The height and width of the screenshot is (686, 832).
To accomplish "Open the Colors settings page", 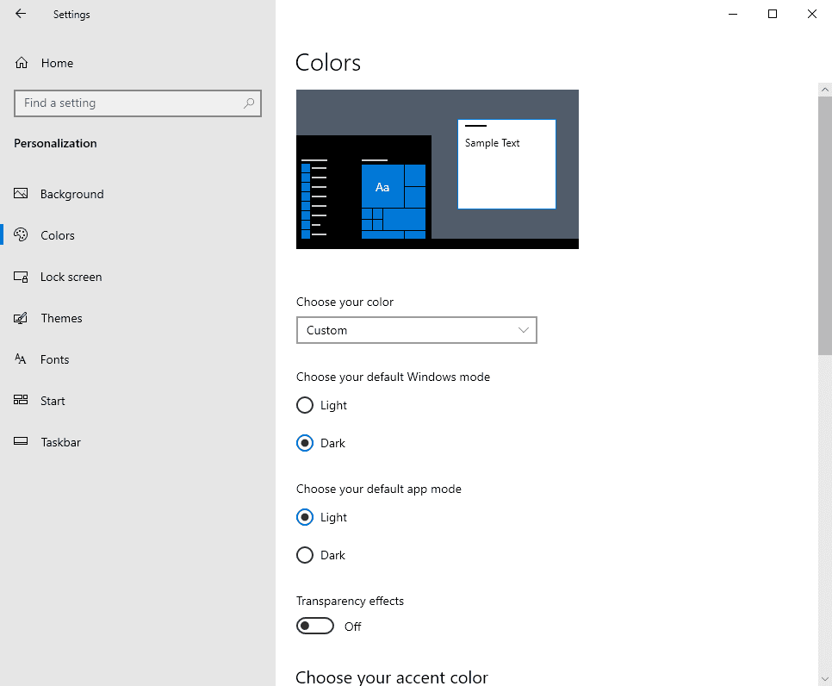I will click(138, 235).
